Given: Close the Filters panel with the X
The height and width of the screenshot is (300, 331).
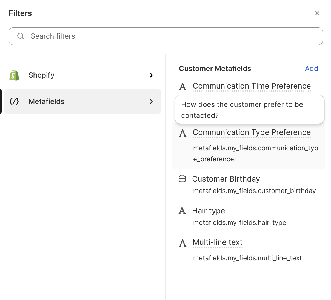Looking at the screenshot, I should (317, 13).
